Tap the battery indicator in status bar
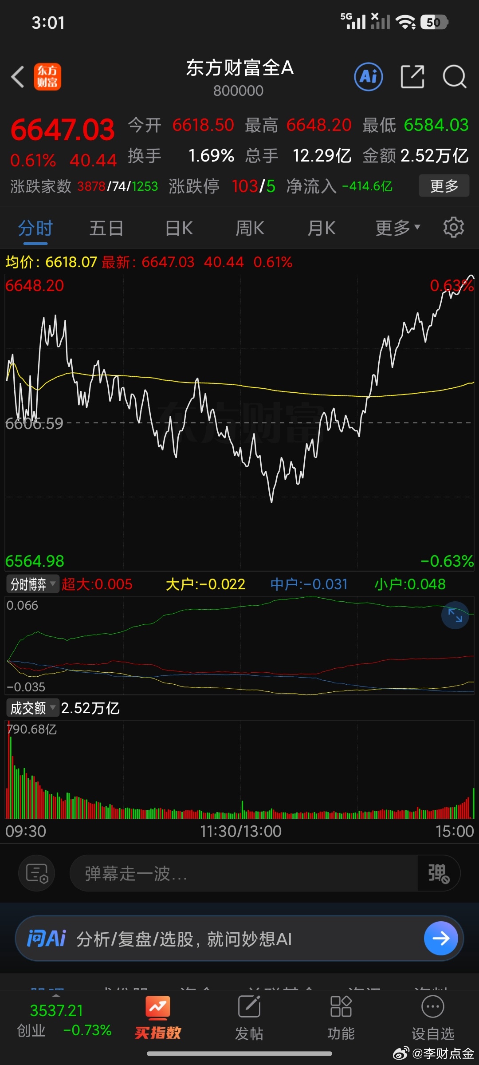The width and height of the screenshot is (479, 1065). [x=435, y=22]
